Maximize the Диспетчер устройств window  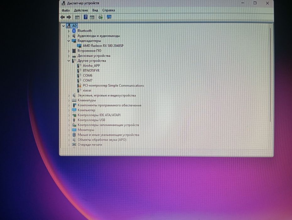pyautogui.click(x=255, y=3)
